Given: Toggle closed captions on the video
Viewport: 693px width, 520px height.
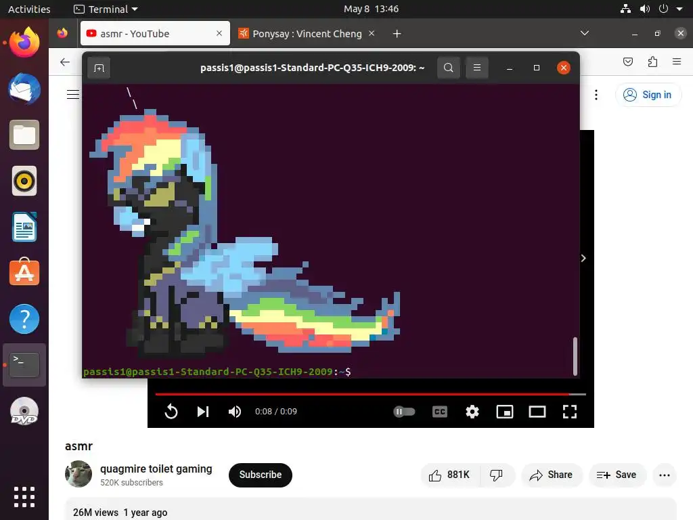Looking at the screenshot, I should pyautogui.click(x=440, y=412).
